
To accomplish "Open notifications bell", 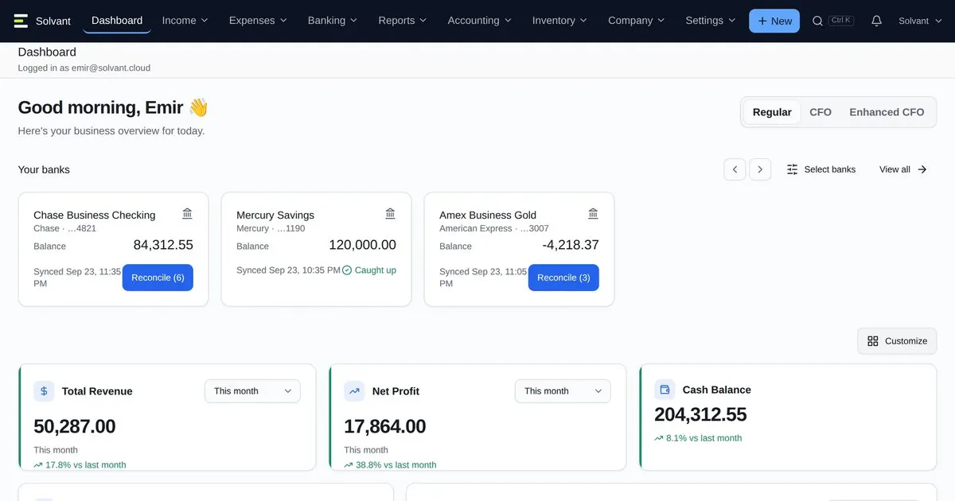I will click(x=876, y=21).
